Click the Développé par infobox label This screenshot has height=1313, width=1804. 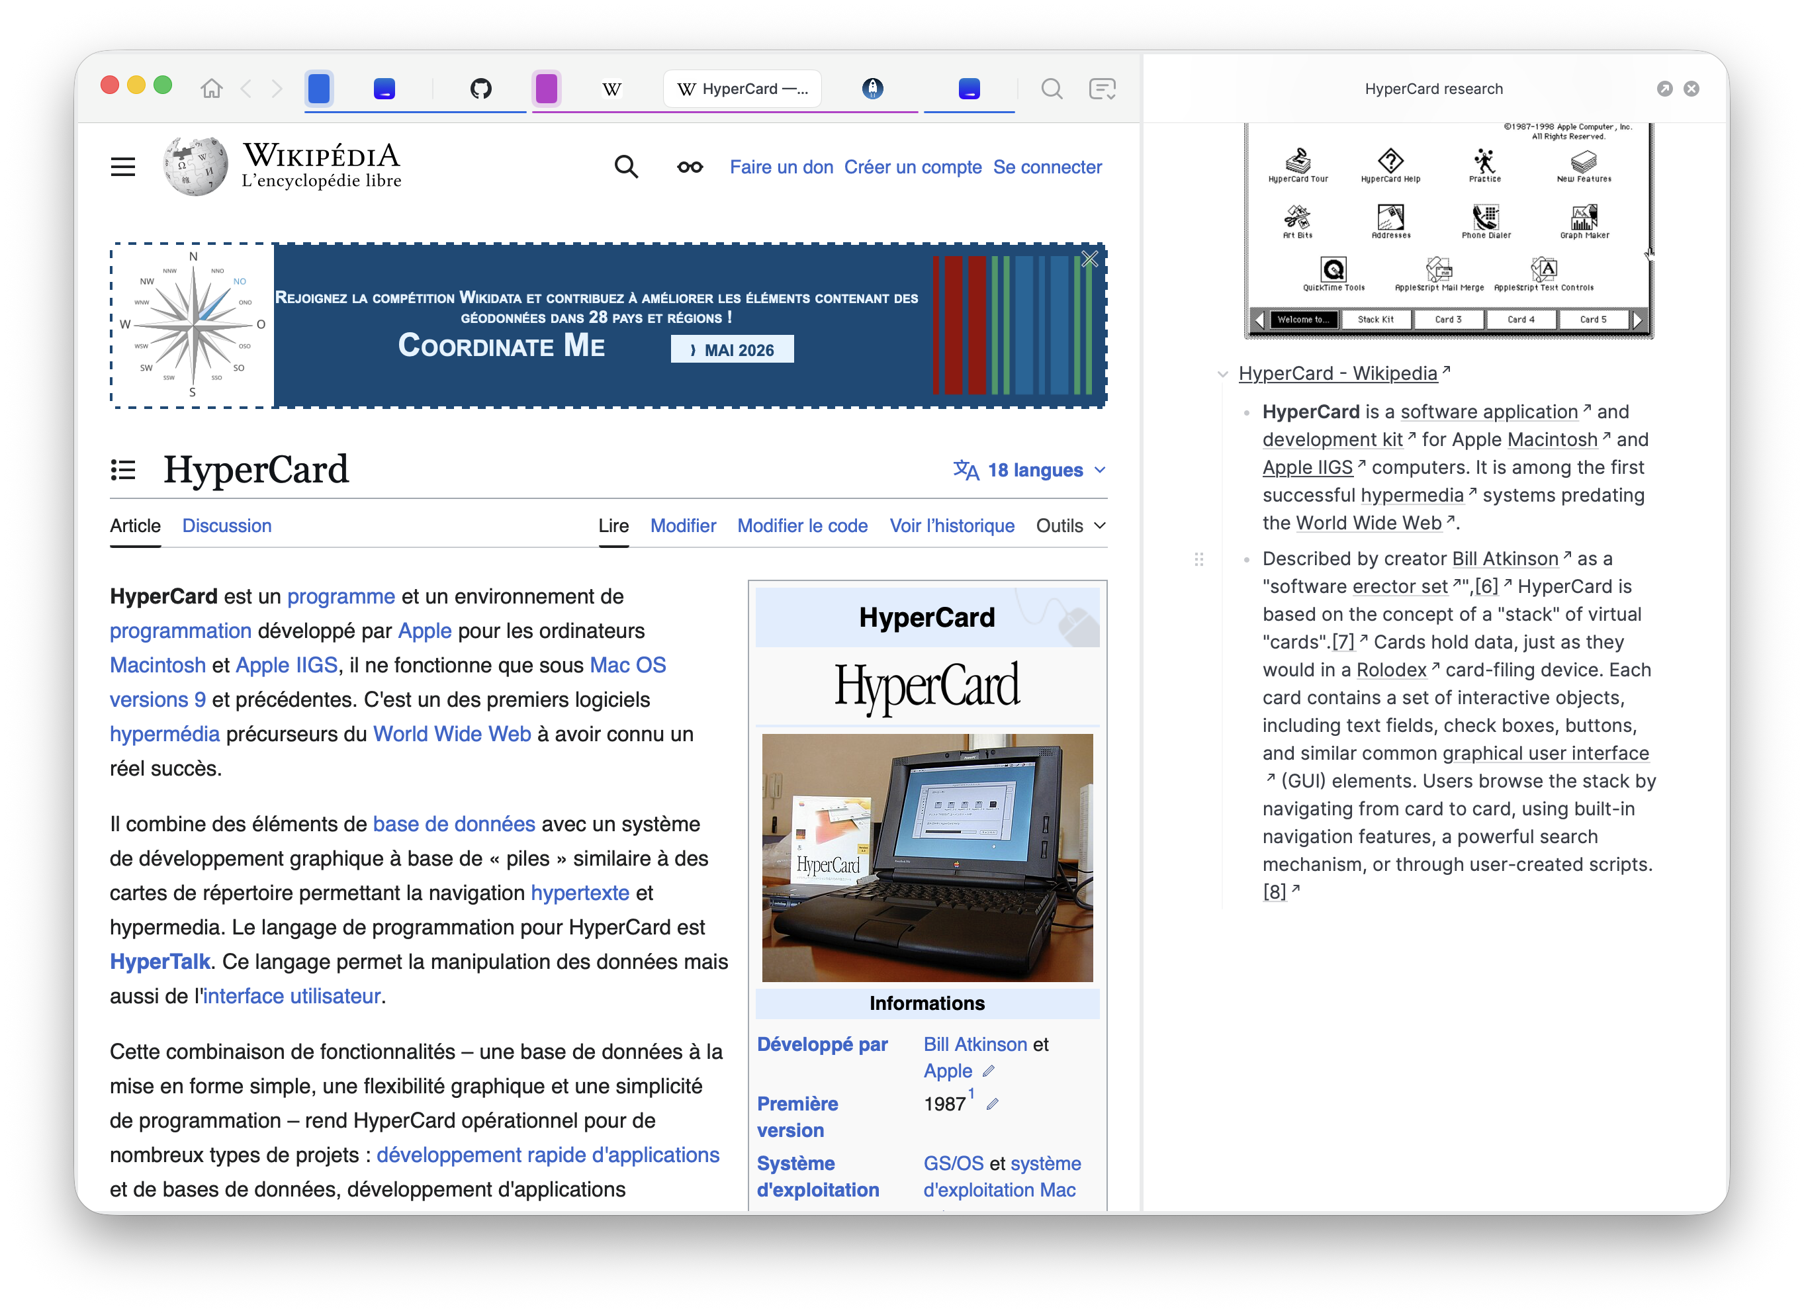point(823,1044)
